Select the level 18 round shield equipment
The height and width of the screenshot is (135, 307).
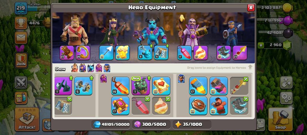point(198,106)
